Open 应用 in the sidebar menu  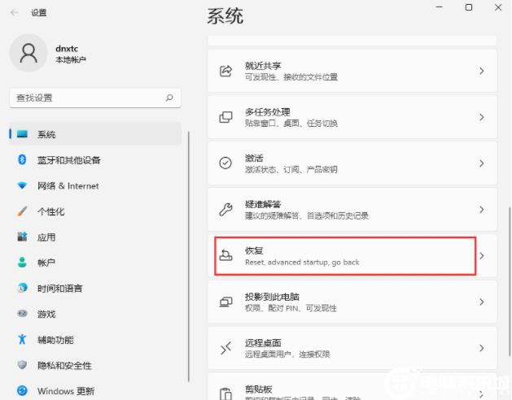[46, 237]
